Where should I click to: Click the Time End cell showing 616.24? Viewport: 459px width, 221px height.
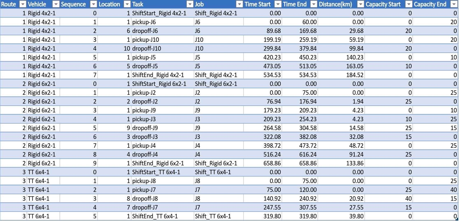point(300,154)
